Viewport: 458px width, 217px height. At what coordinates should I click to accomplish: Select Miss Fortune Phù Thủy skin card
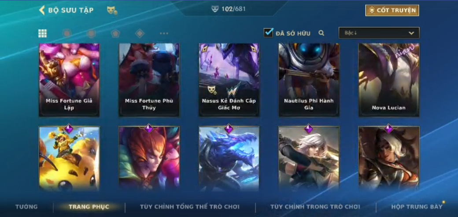coord(149,80)
